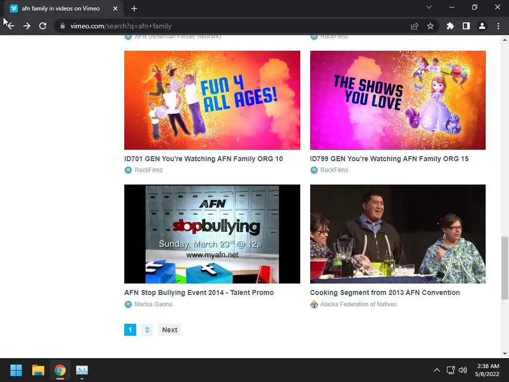This screenshot has width=509, height=382.
Task: Open the 'Fun 4 All Ages' video thumbnail
Action: [212, 100]
